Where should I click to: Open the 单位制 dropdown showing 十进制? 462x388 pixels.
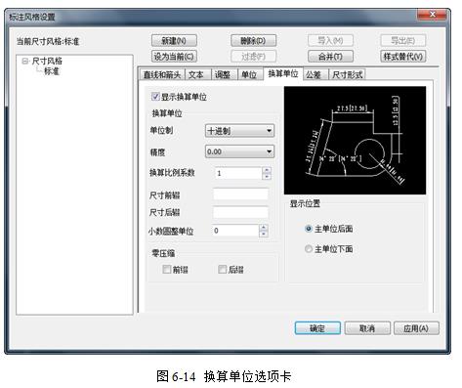click(239, 131)
